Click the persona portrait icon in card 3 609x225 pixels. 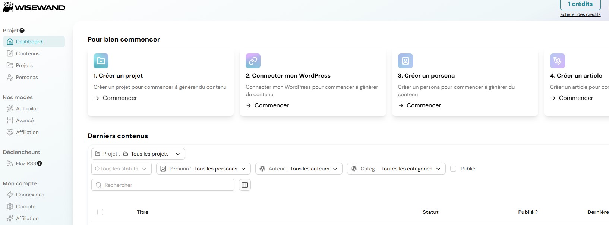click(x=405, y=61)
